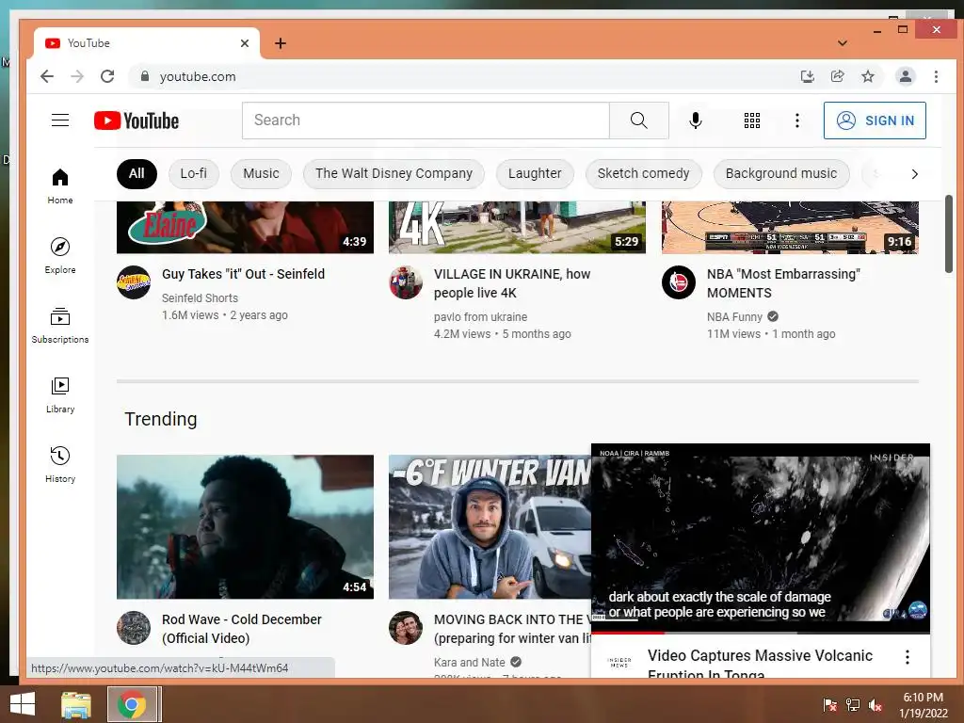The width and height of the screenshot is (964, 723).
Task: Open Chrome's three-dot menu
Action: click(x=936, y=76)
